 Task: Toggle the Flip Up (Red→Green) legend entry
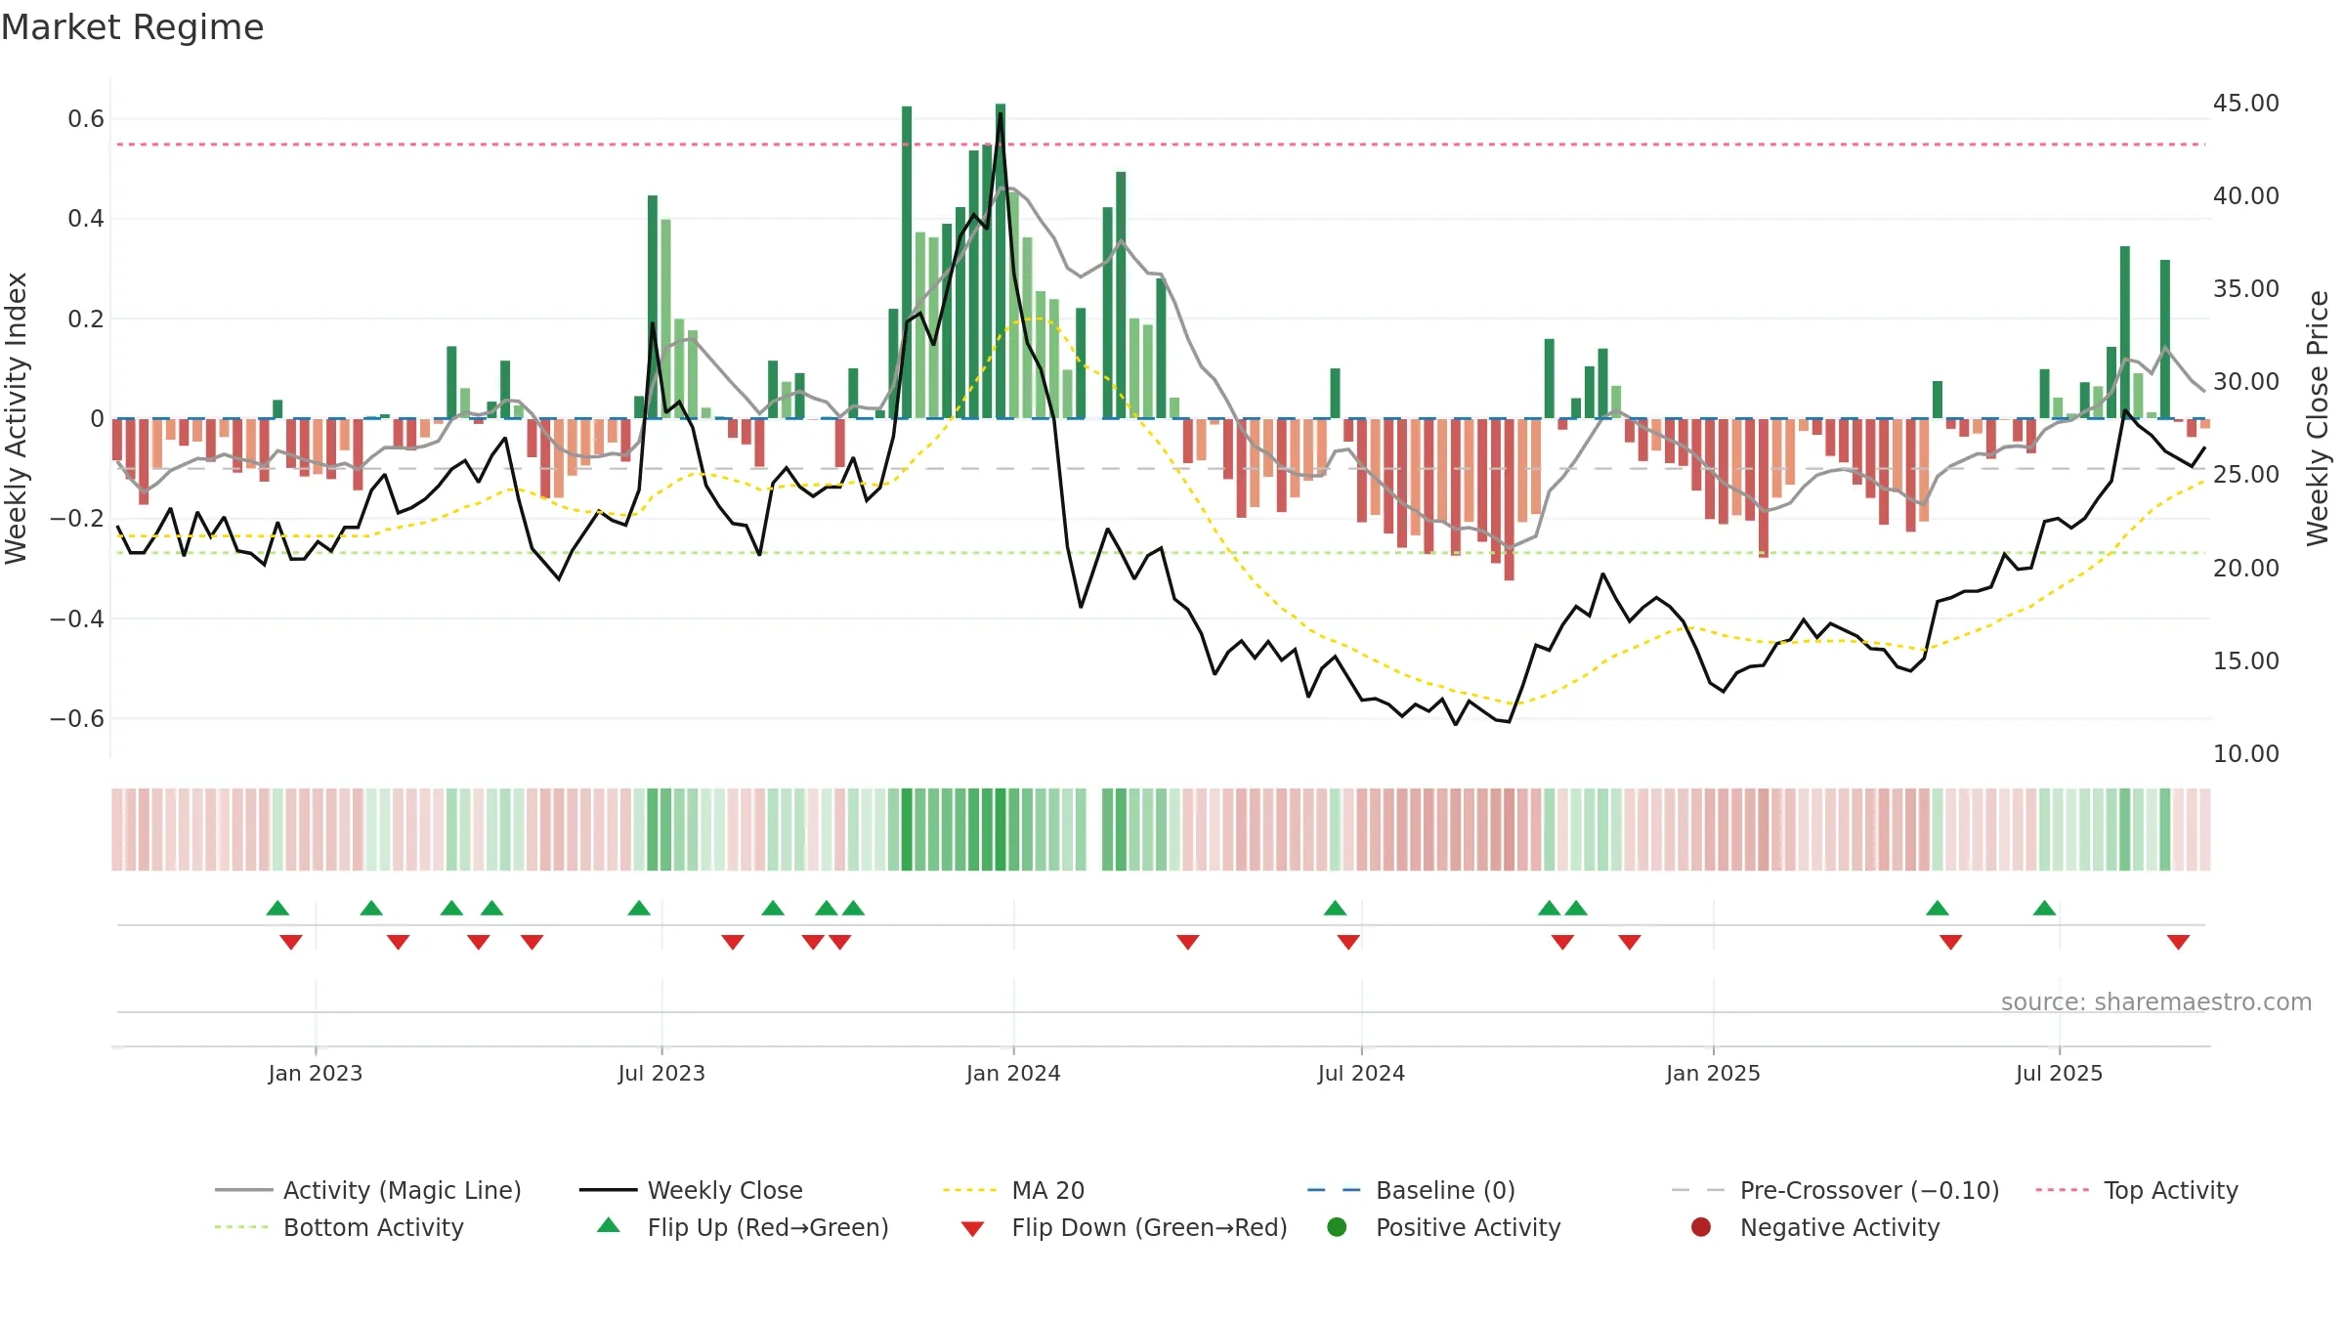click(x=743, y=1227)
